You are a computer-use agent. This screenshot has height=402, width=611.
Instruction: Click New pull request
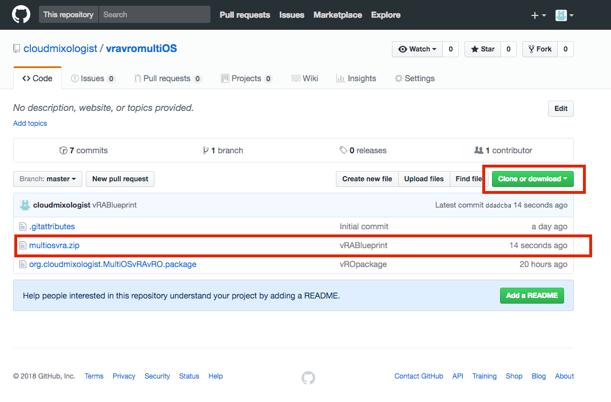coord(120,179)
